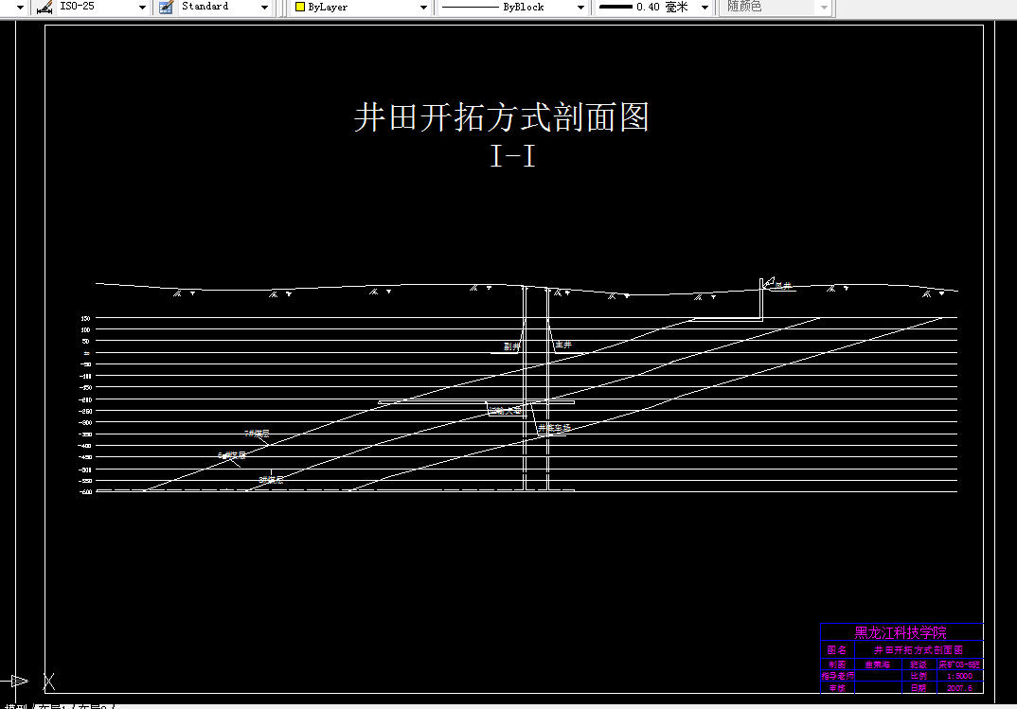Open the 随颜色 plot style dropdown
The width and height of the screenshot is (1017, 709).
coord(824,8)
